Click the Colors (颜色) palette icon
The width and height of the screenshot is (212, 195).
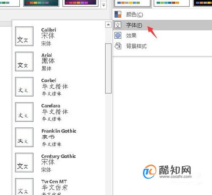[x=118, y=14]
